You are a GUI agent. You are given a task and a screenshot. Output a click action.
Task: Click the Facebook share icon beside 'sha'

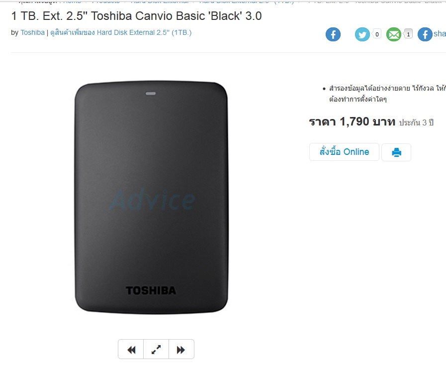pyautogui.click(x=425, y=34)
